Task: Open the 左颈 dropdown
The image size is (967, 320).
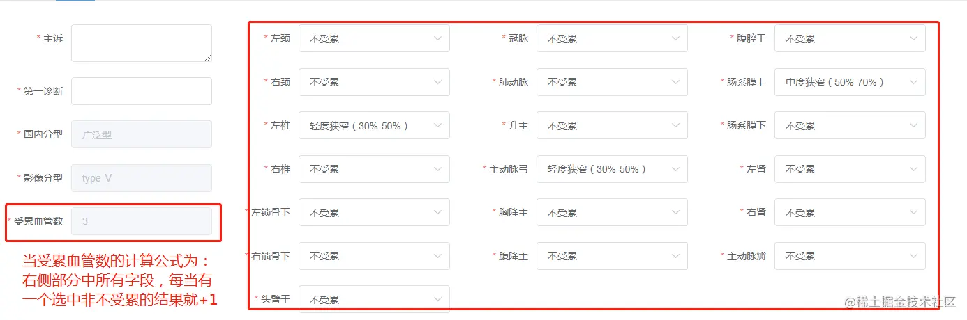Action: (374, 38)
